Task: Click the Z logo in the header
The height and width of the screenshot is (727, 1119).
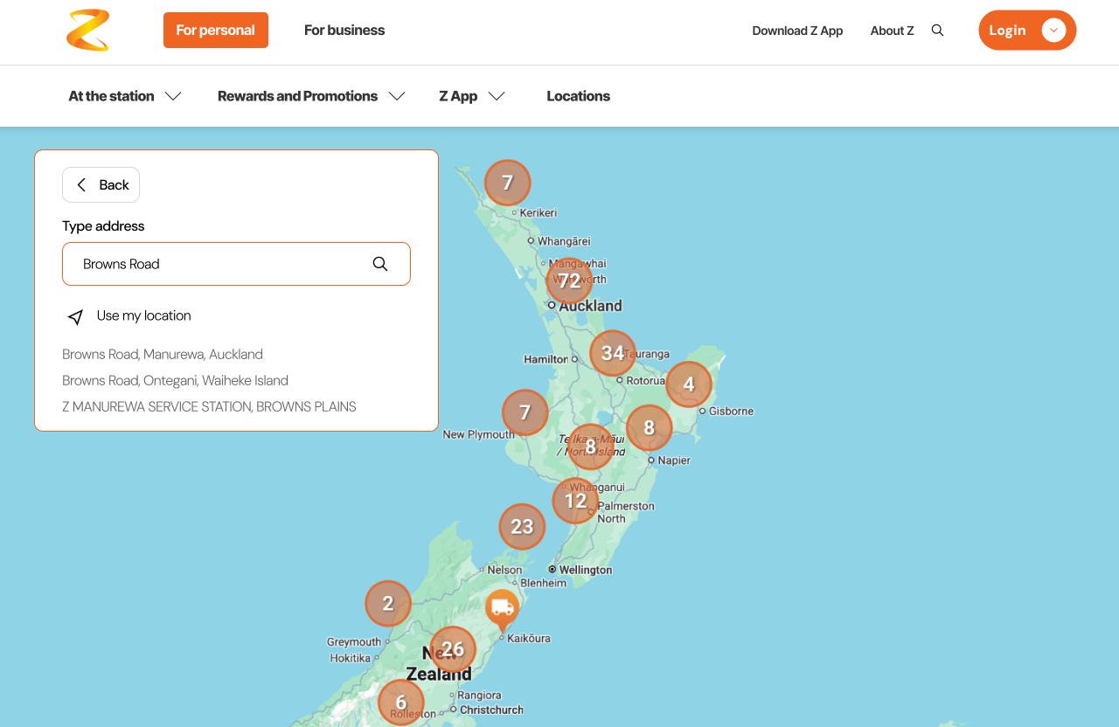Action: click(x=88, y=30)
